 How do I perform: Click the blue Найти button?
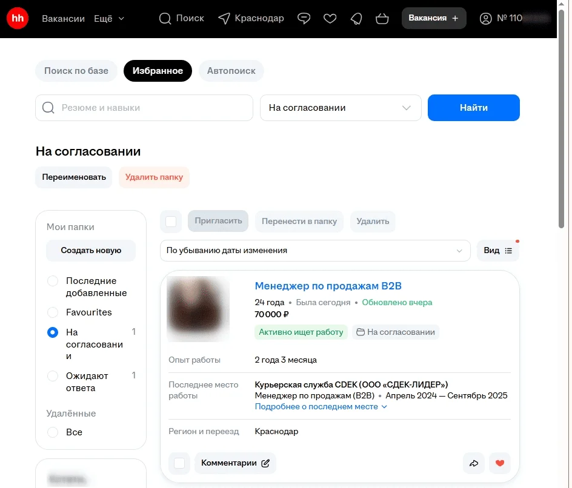click(x=473, y=108)
